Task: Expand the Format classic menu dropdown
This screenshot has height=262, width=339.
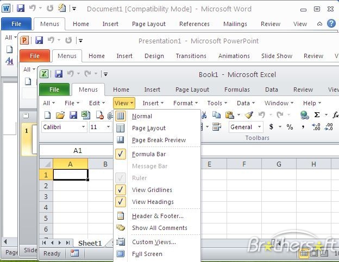Action: point(185,103)
